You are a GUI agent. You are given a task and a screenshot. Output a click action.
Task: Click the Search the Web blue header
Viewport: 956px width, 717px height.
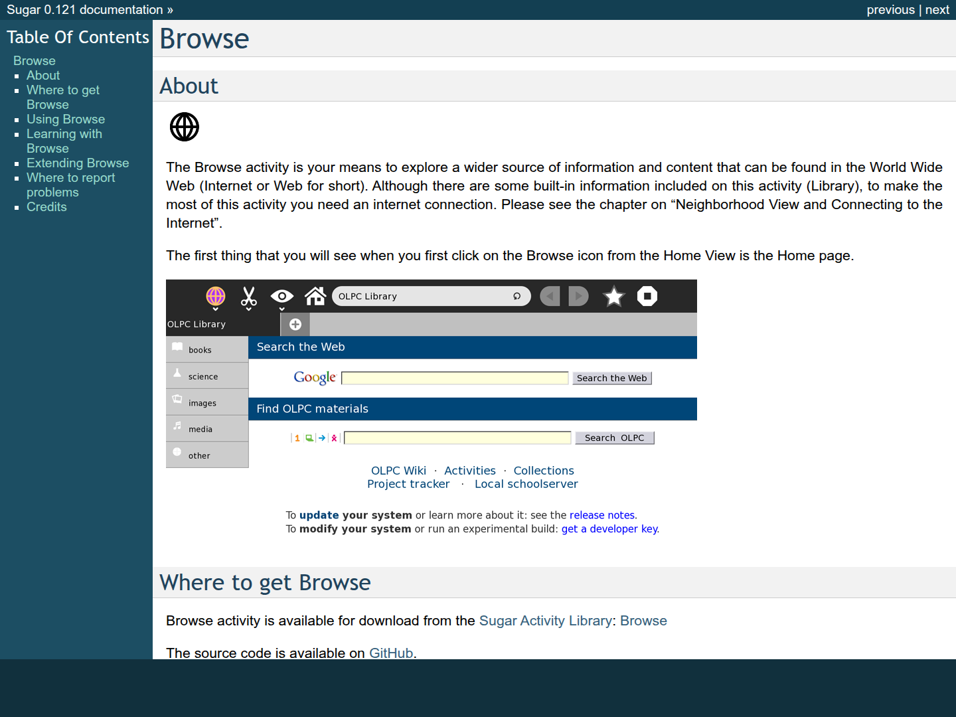[473, 347]
